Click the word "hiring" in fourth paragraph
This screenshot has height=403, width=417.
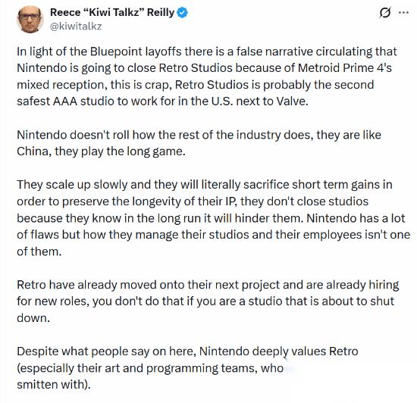pyautogui.click(x=384, y=286)
